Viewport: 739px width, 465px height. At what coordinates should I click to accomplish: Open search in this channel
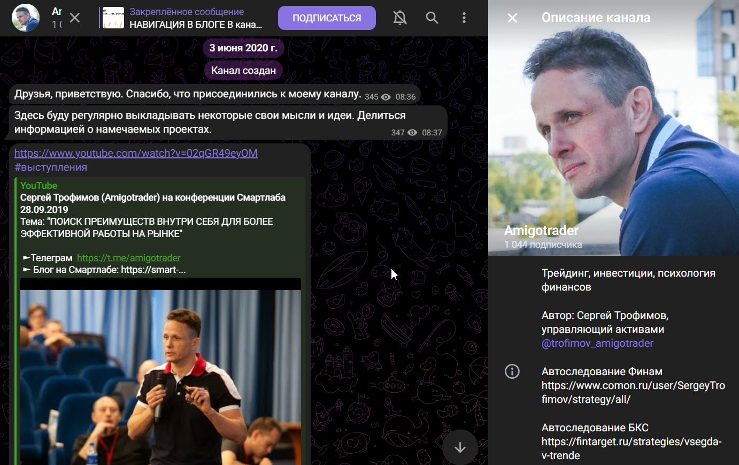[432, 18]
